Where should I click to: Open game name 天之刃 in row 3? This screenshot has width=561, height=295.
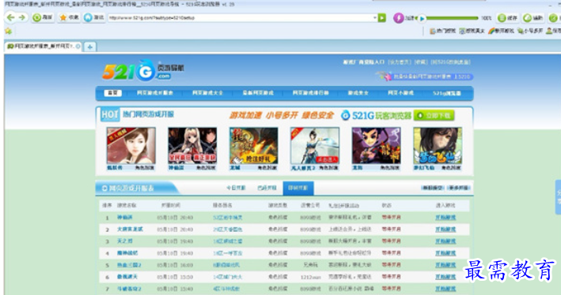coord(125,241)
